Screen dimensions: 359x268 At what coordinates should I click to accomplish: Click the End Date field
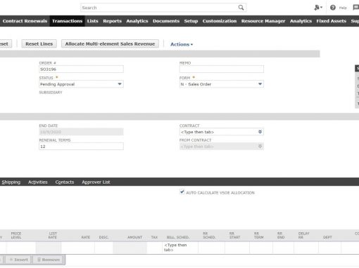point(81,132)
